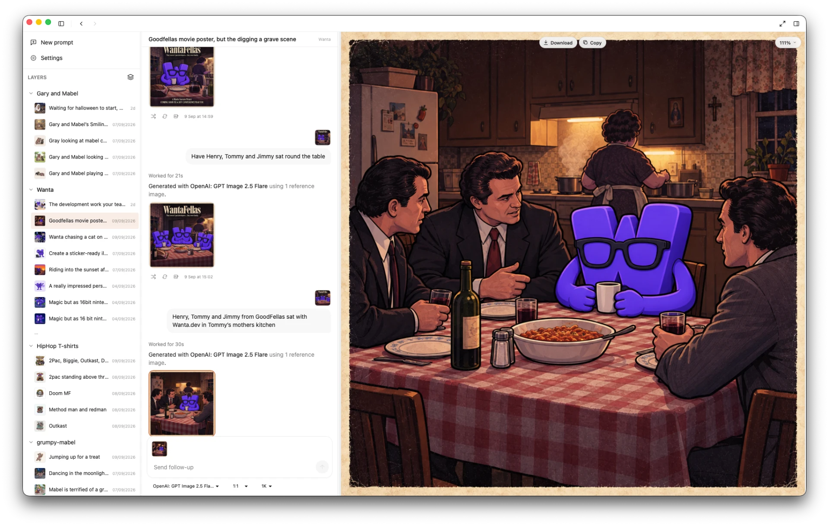Image resolution: width=829 pixels, height=526 pixels.
Task: Open the Dancing in the moonlight layer icon
Action: pos(40,473)
